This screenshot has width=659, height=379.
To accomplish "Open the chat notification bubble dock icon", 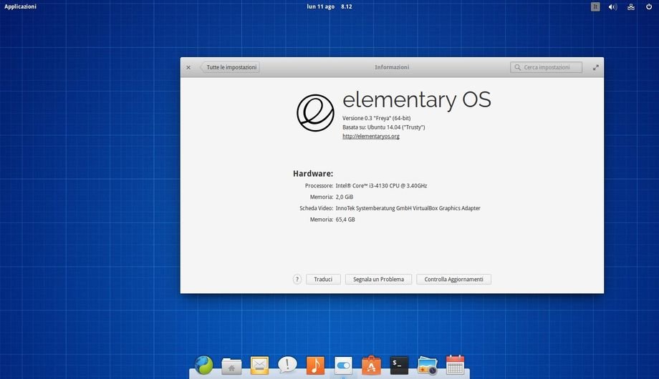I will pyautogui.click(x=287, y=365).
